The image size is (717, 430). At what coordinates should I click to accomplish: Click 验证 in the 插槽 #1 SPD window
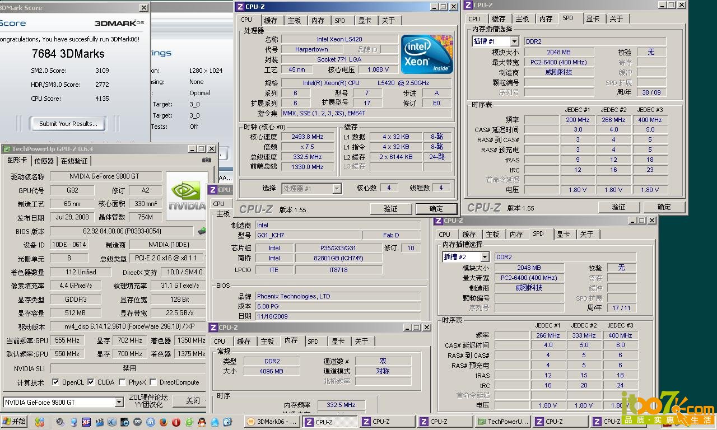(x=619, y=207)
